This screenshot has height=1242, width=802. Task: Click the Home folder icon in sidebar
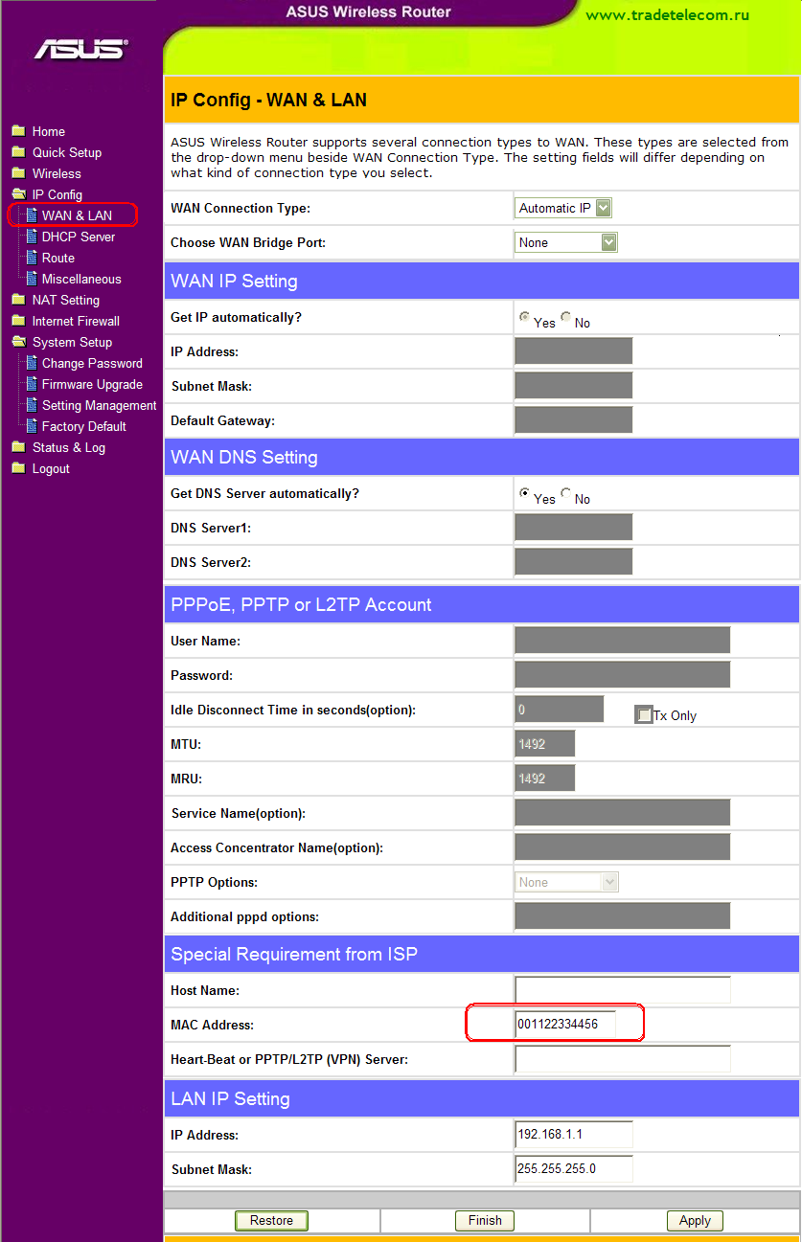click(x=17, y=131)
